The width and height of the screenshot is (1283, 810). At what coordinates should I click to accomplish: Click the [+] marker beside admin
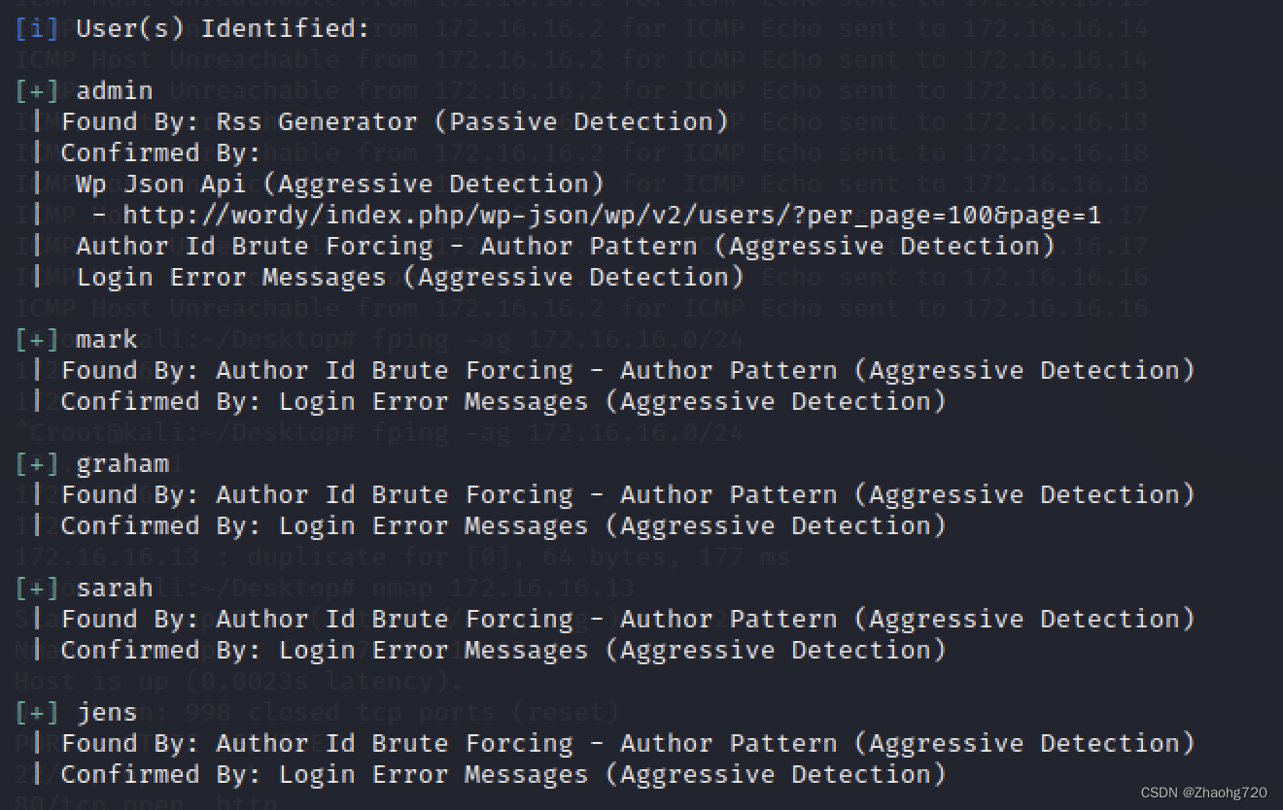click(37, 90)
